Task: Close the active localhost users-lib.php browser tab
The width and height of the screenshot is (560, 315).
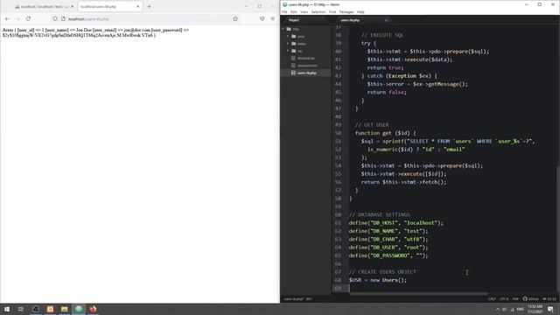Action: click(x=138, y=6)
